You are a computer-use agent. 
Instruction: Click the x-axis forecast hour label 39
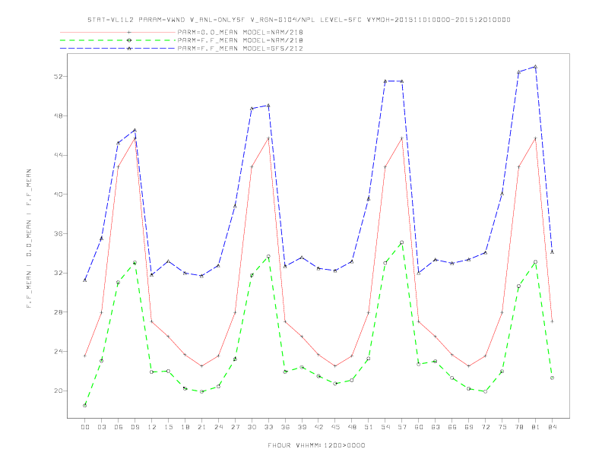click(x=302, y=427)
